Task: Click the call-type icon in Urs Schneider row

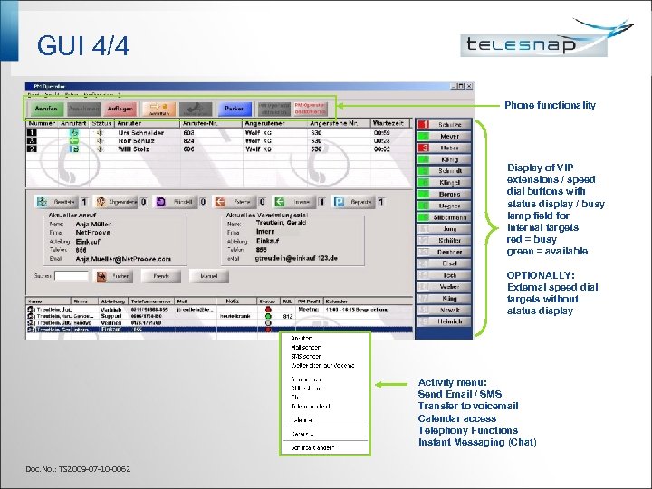Action: (74, 132)
